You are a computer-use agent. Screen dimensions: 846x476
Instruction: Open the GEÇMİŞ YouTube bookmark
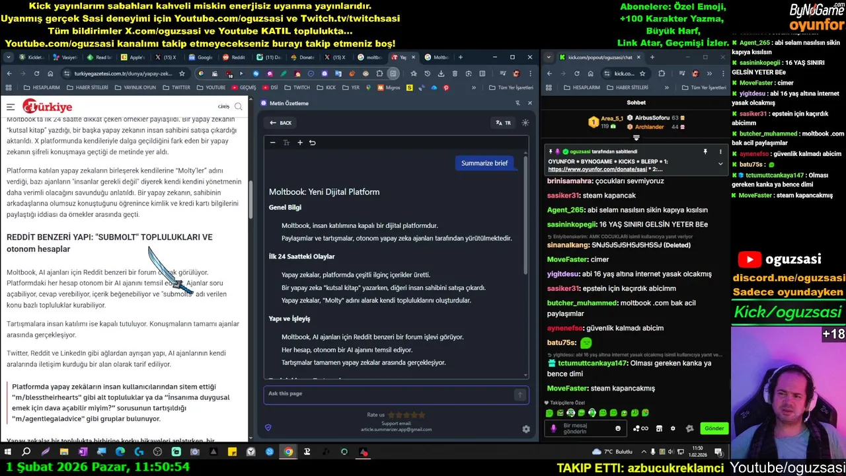pos(243,87)
